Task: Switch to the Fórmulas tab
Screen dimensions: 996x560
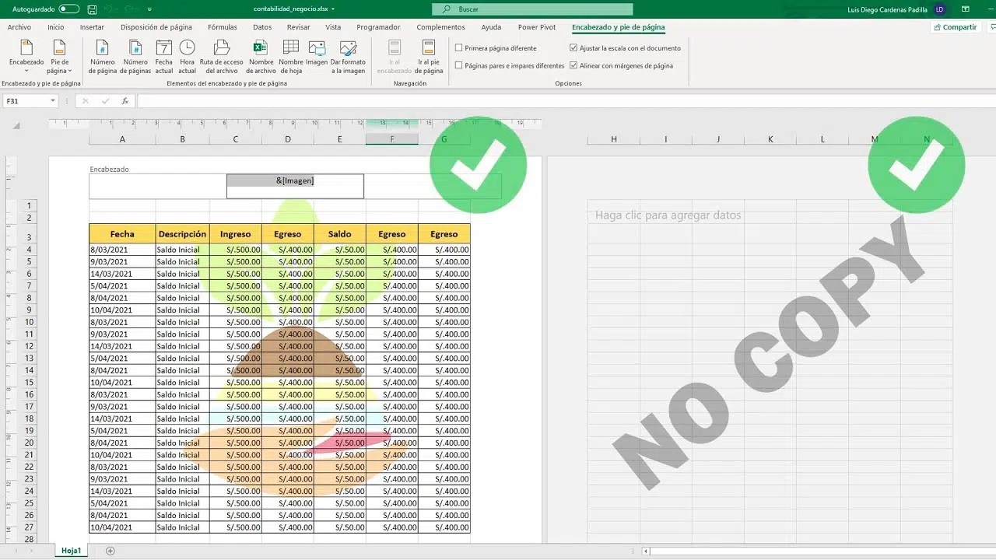Action: pyautogui.click(x=223, y=27)
